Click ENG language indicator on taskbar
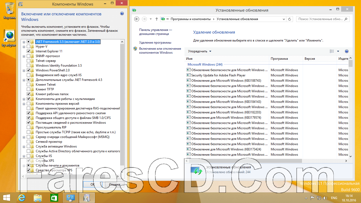The image size is (361, 203). coord(334,198)
